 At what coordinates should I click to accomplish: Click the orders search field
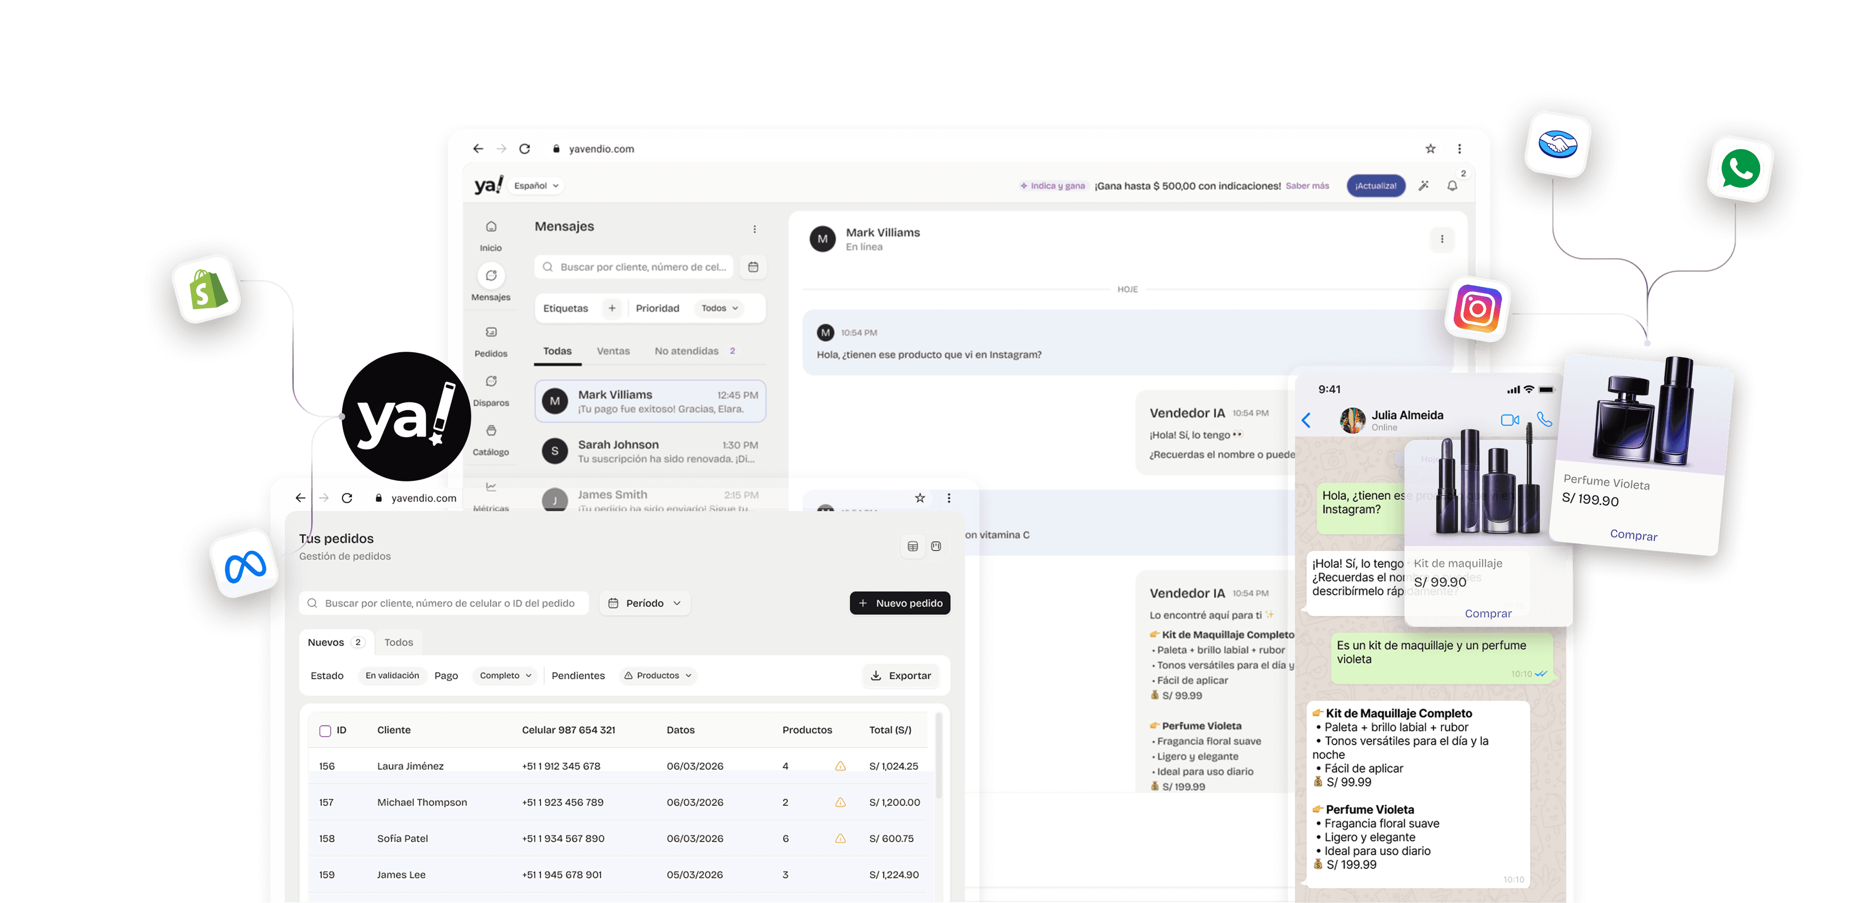click(x=444, y=603)
